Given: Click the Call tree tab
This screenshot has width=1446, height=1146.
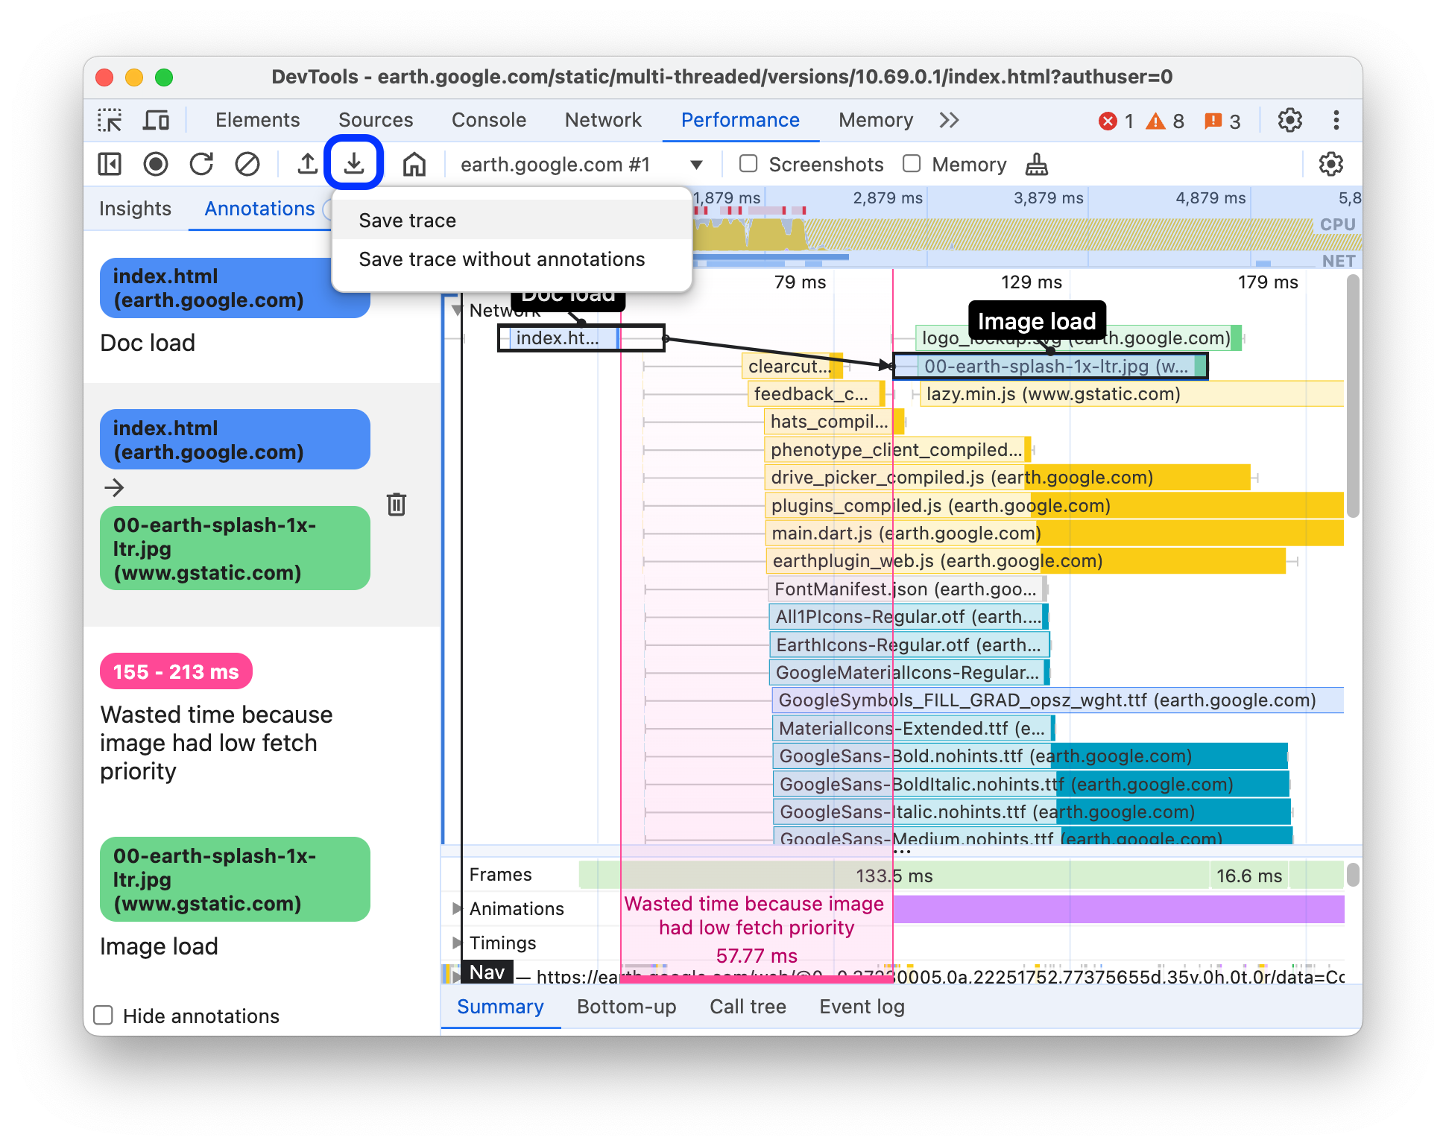Looking at the screenshot, I should [748, 1005].
